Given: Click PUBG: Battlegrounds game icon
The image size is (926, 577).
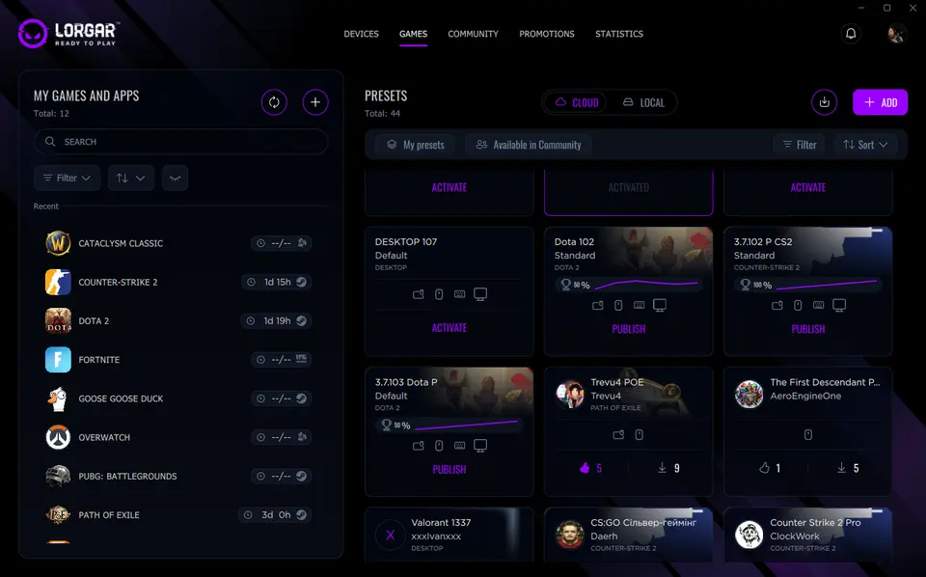Looking at the screenshot, I should 58,476.
